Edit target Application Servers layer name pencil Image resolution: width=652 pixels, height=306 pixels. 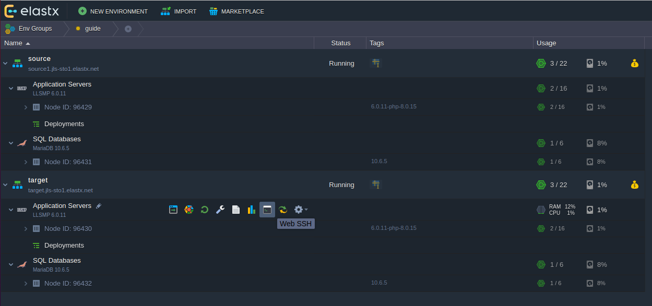(99, 206)
